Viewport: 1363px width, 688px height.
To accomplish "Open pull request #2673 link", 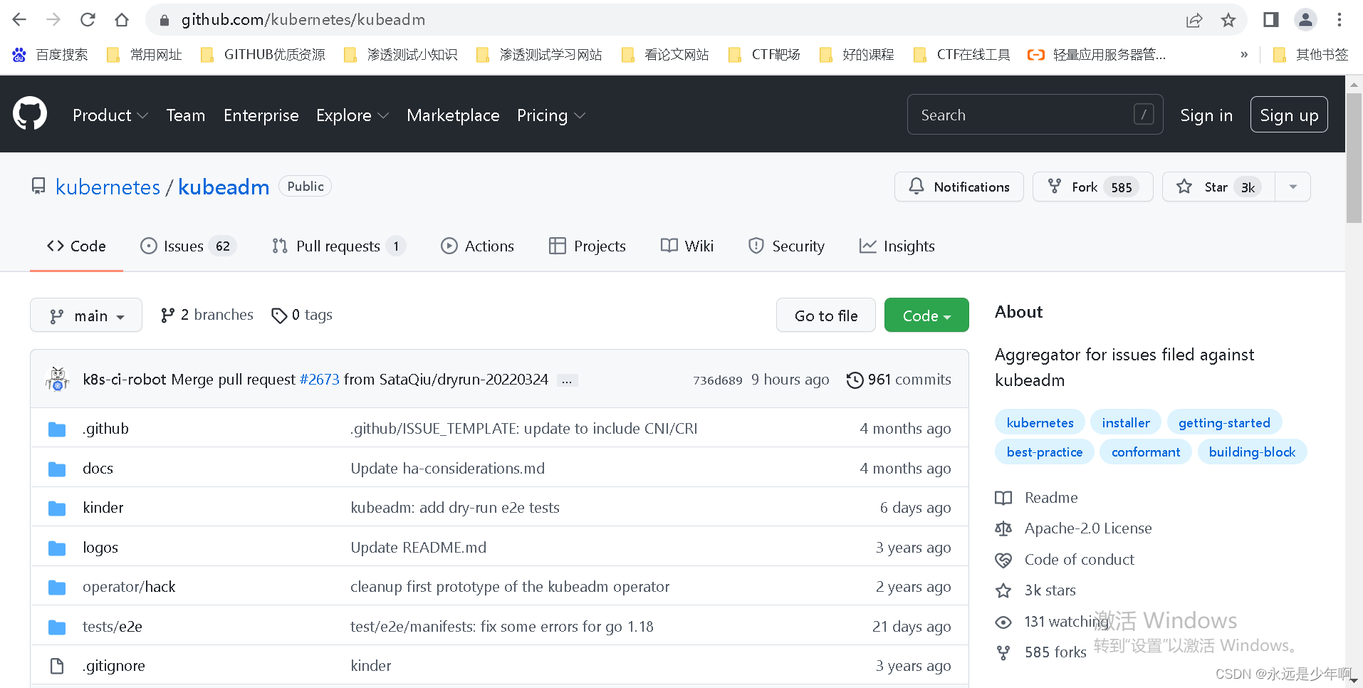I will pyautogui.click(x=320, y=380).
